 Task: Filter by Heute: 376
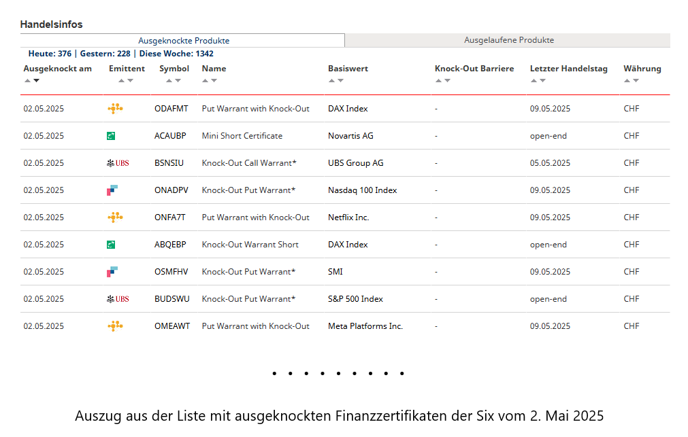pos(50,54)
